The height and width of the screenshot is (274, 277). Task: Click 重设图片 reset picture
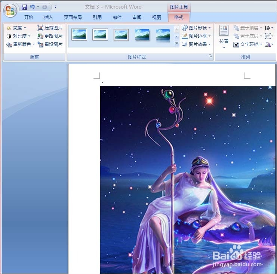click(x=50, y=44)
